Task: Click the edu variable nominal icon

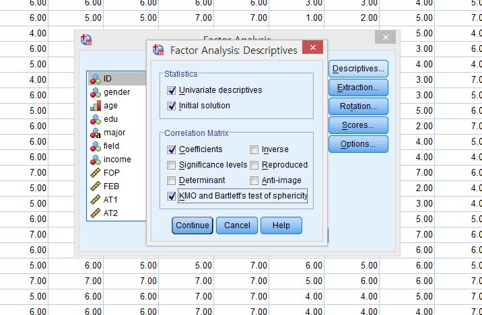Action: point(96,119)
